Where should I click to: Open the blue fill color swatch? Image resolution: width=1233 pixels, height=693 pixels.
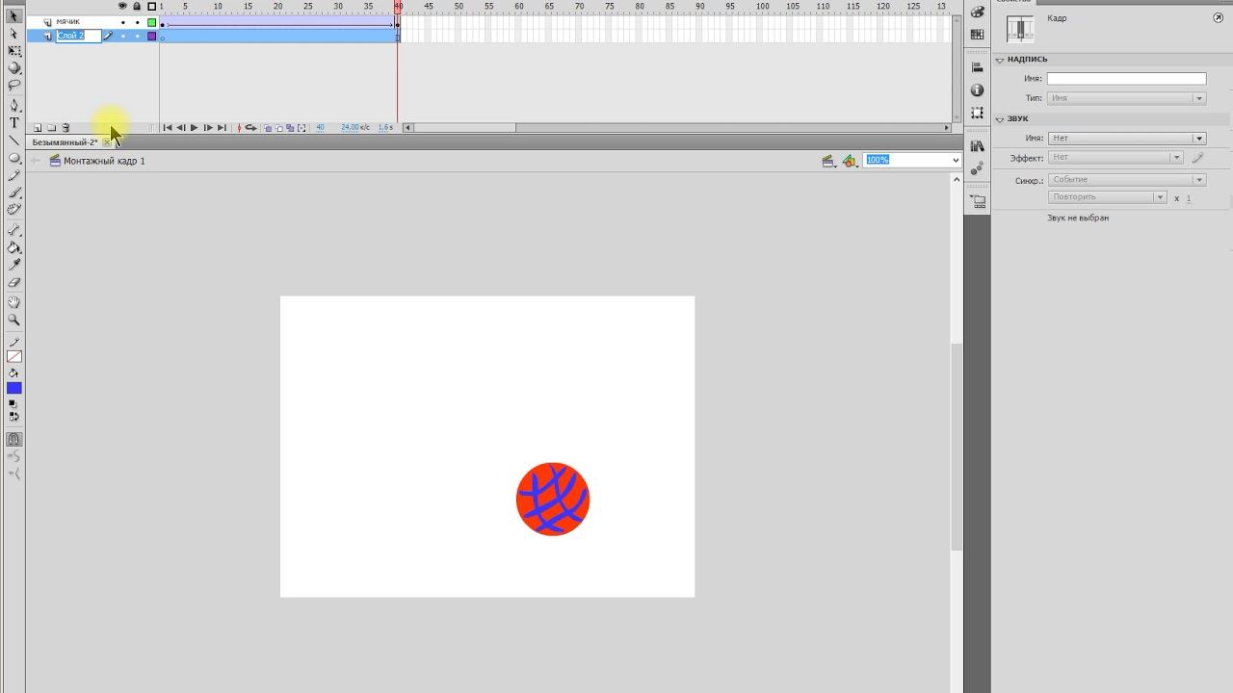(13, 389)
